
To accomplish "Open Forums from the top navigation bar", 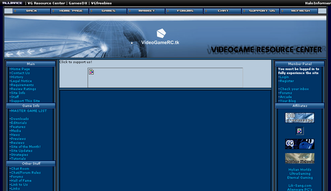I will tap(185, 11).
